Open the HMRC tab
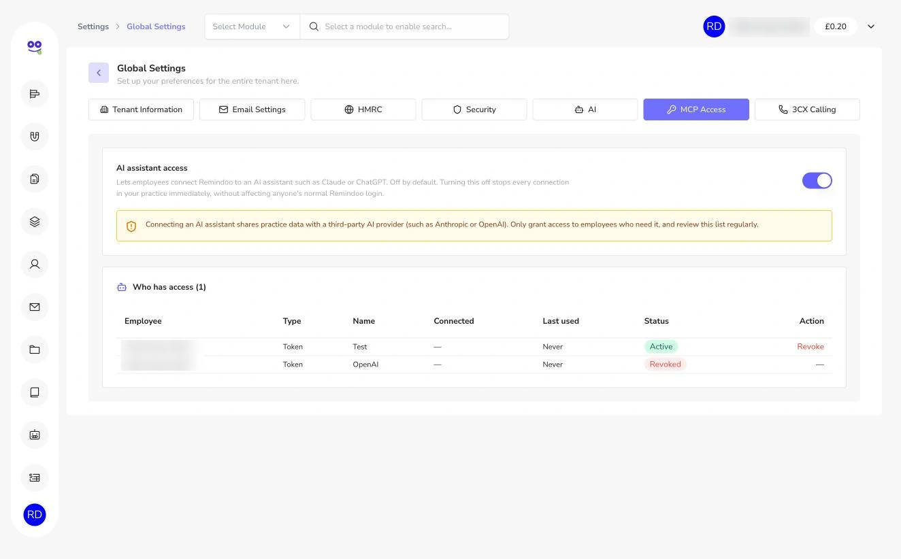 (x=363, y=109)
